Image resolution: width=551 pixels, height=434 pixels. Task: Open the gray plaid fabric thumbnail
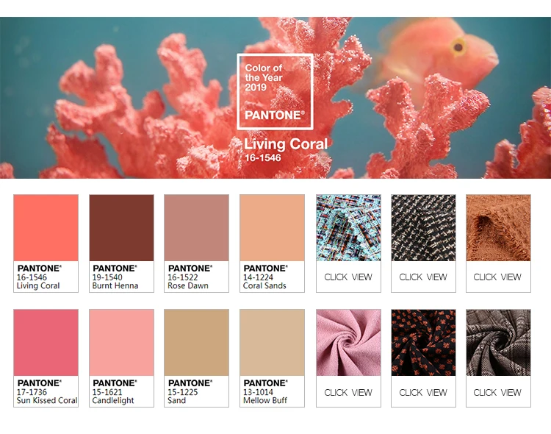point(498,343)
